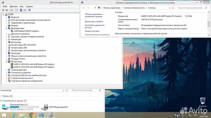Refresh the Control Panel System page
This screenshot has width=211, height=118.
click(173, 8)
